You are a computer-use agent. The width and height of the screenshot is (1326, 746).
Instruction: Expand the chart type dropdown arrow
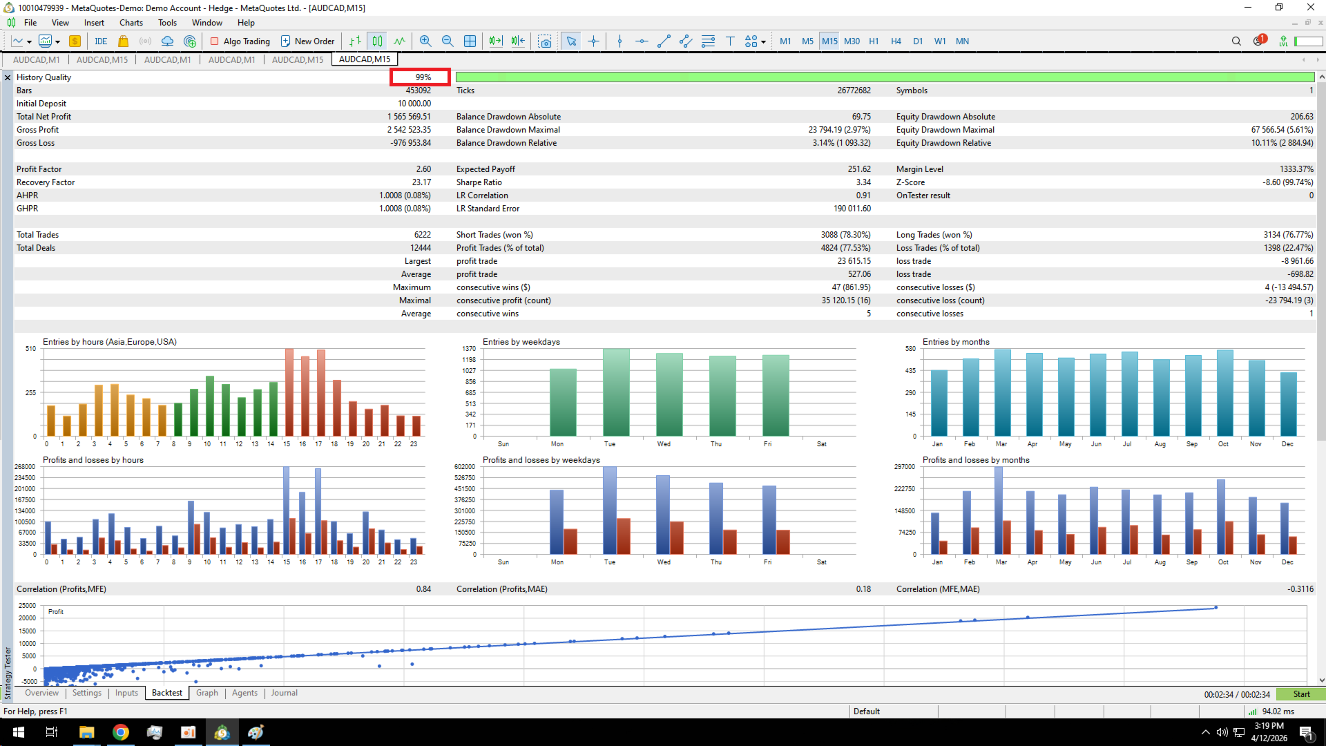click(x=30, y=42)
